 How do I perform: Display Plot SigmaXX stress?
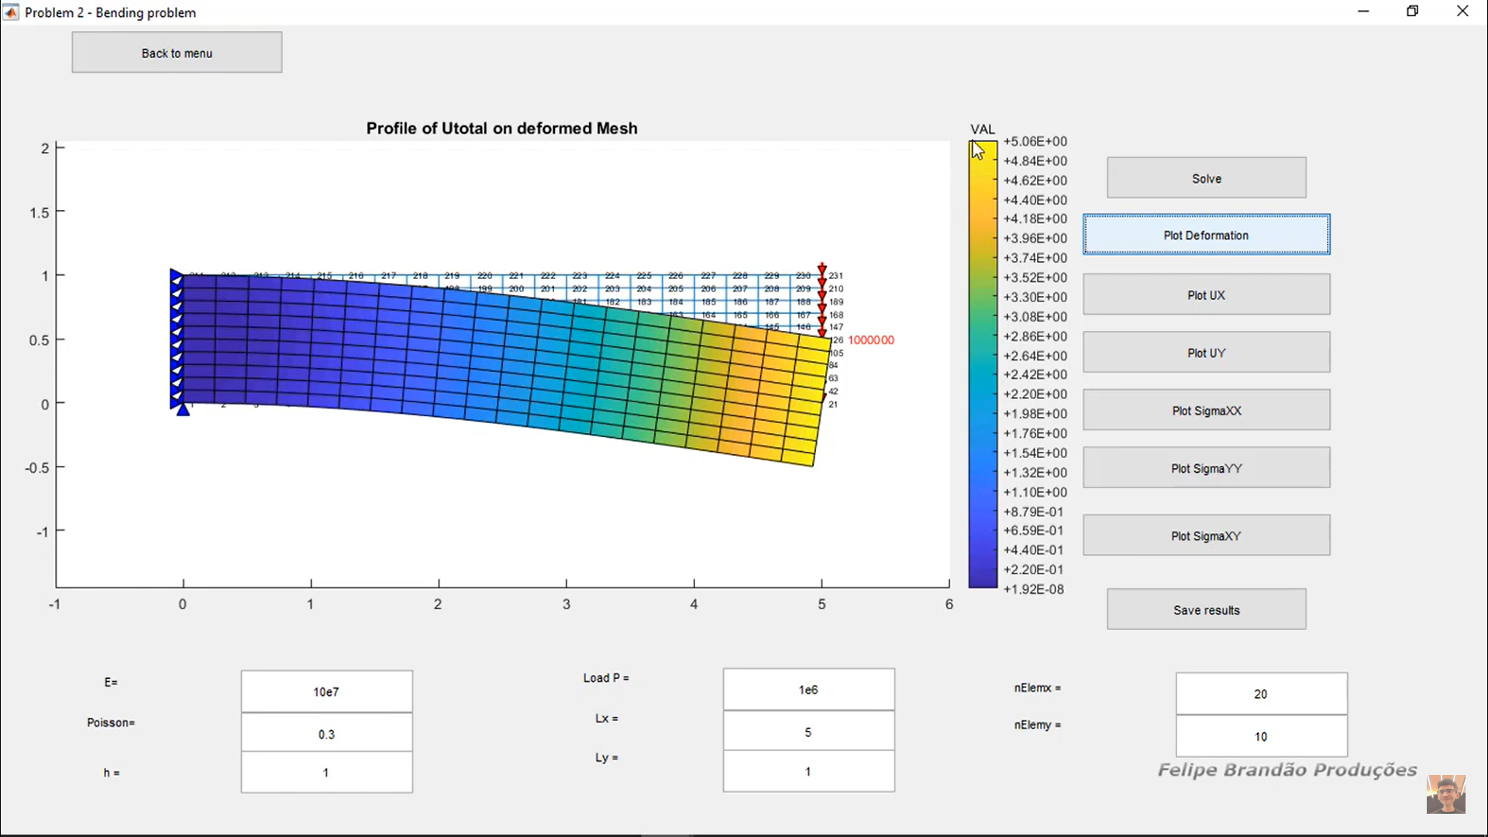click(x=1206, y=410)
